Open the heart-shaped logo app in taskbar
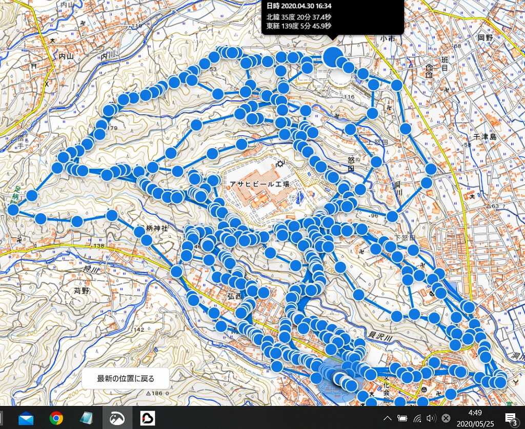Viewport: 525px width, 429px height. pyautogui.click(x=148, y=418)
